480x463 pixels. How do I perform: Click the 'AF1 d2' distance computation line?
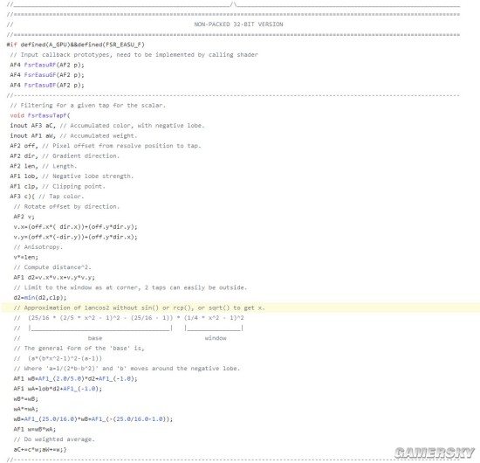pos(54,278)
